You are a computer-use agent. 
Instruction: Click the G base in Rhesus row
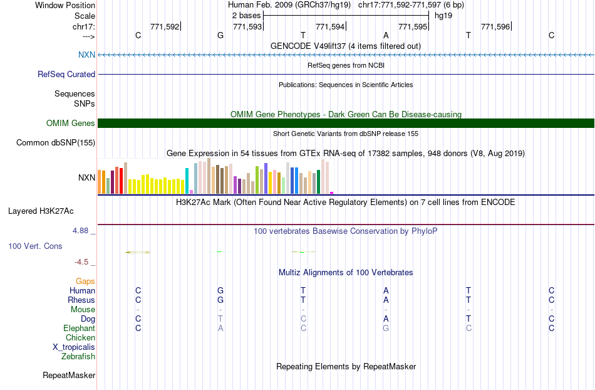(x=220, y=300)
